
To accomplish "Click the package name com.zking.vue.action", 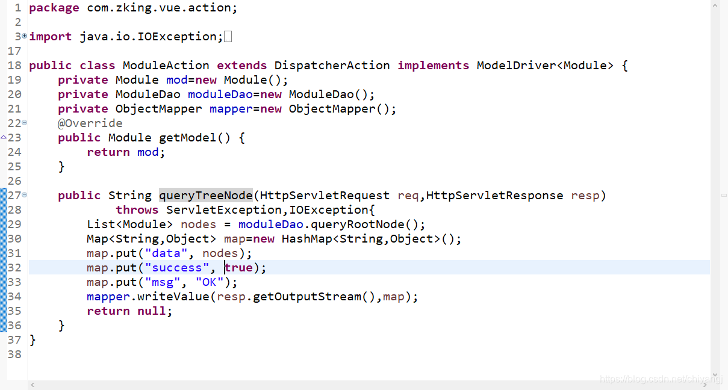I will (159, 8).
